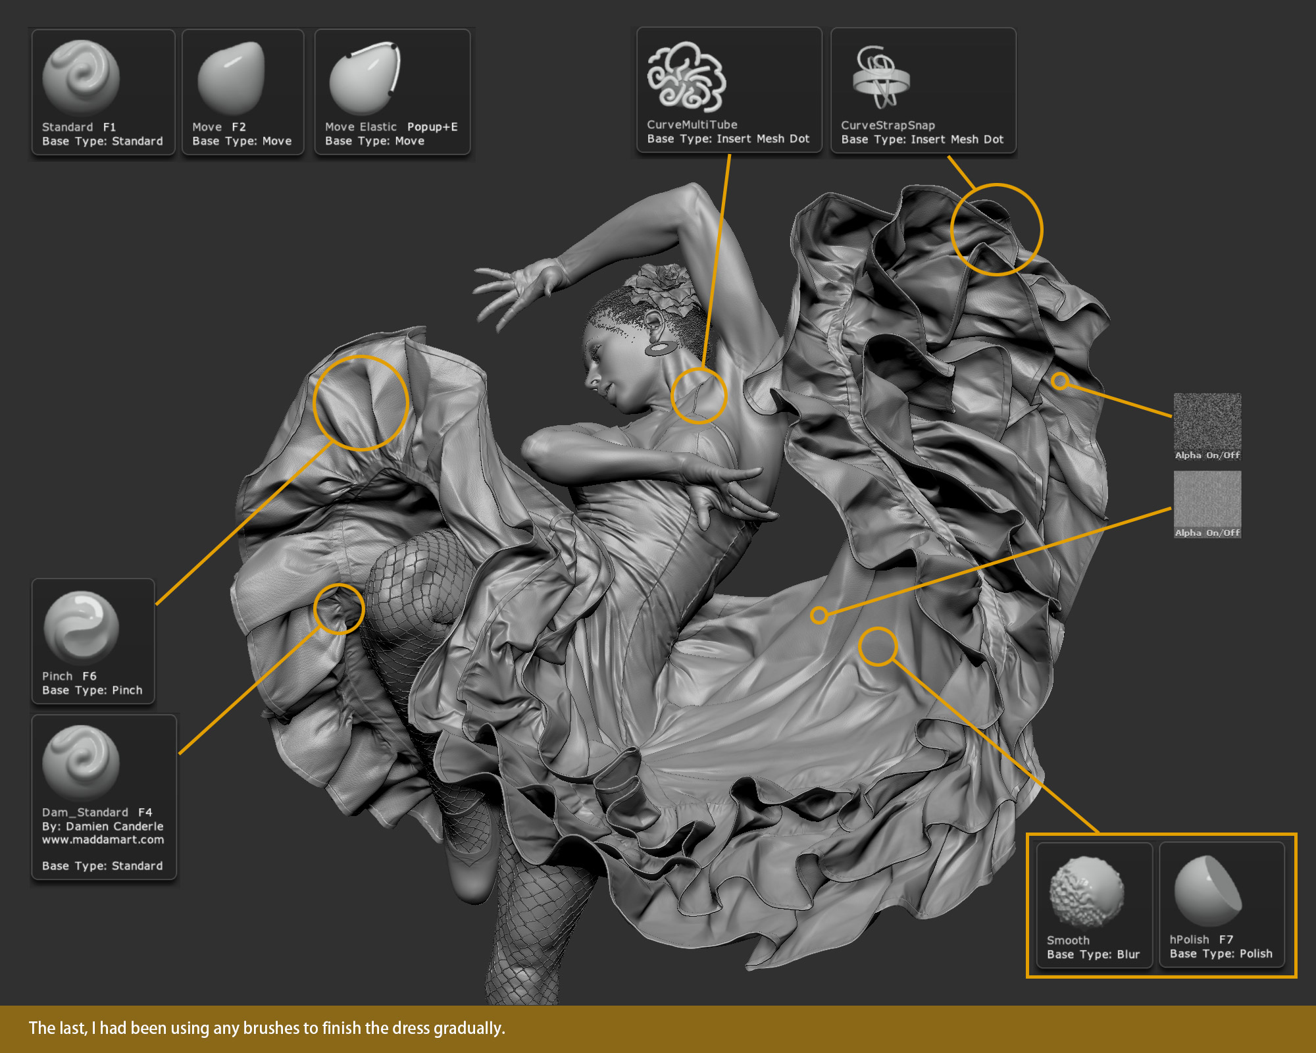Select the Smooth brush icon
Image resolution: width=1316 pixels, height=1053 pixels.
[x=1086, y=892]
